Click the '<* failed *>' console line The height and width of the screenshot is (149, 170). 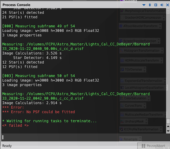pos(15,125)
